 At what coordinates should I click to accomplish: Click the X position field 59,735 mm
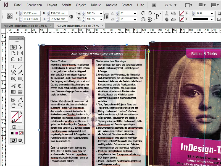31,13
